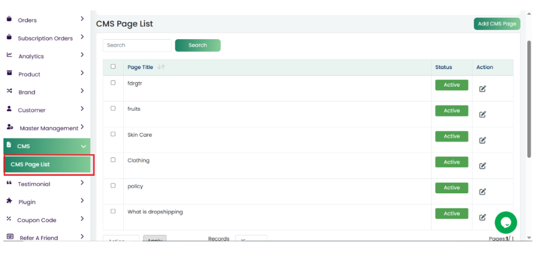Screen dimensions: 535x262
Task: Click the Active status badge for policy
Action: [451, 188]
